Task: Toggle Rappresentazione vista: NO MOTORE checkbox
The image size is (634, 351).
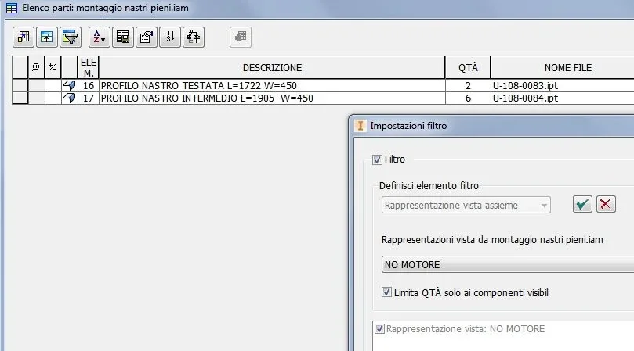Action: click(x=379, y=329)
